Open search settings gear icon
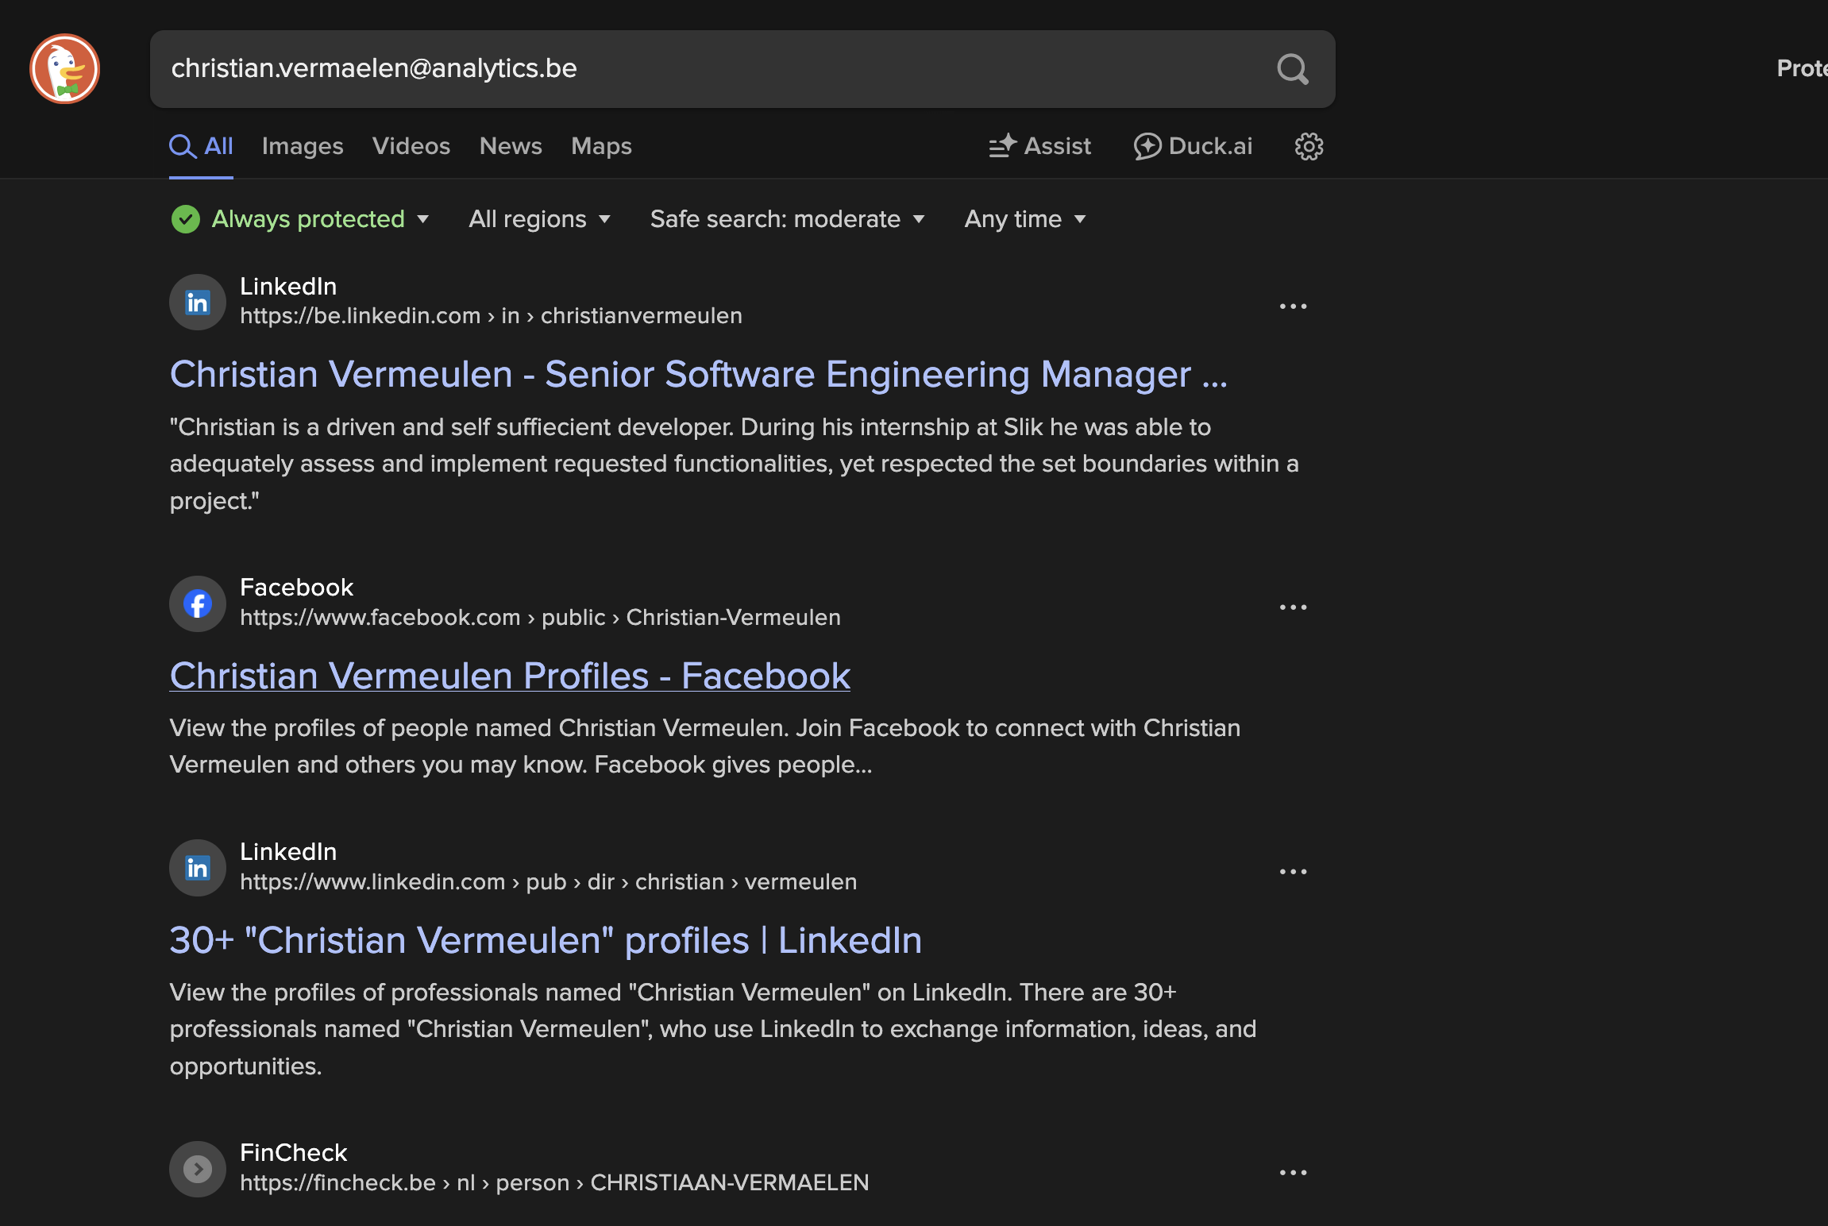 point(1309,146)
